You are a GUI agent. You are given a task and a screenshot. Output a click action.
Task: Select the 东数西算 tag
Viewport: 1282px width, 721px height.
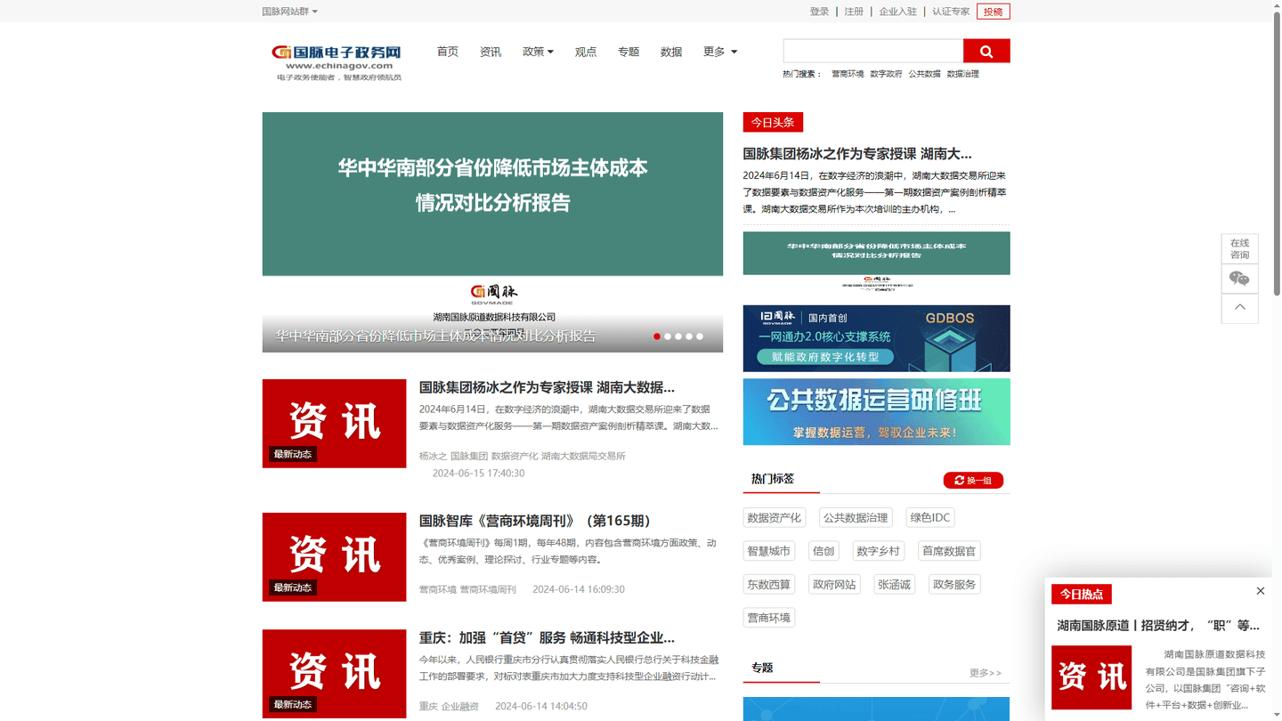(769, 585)
